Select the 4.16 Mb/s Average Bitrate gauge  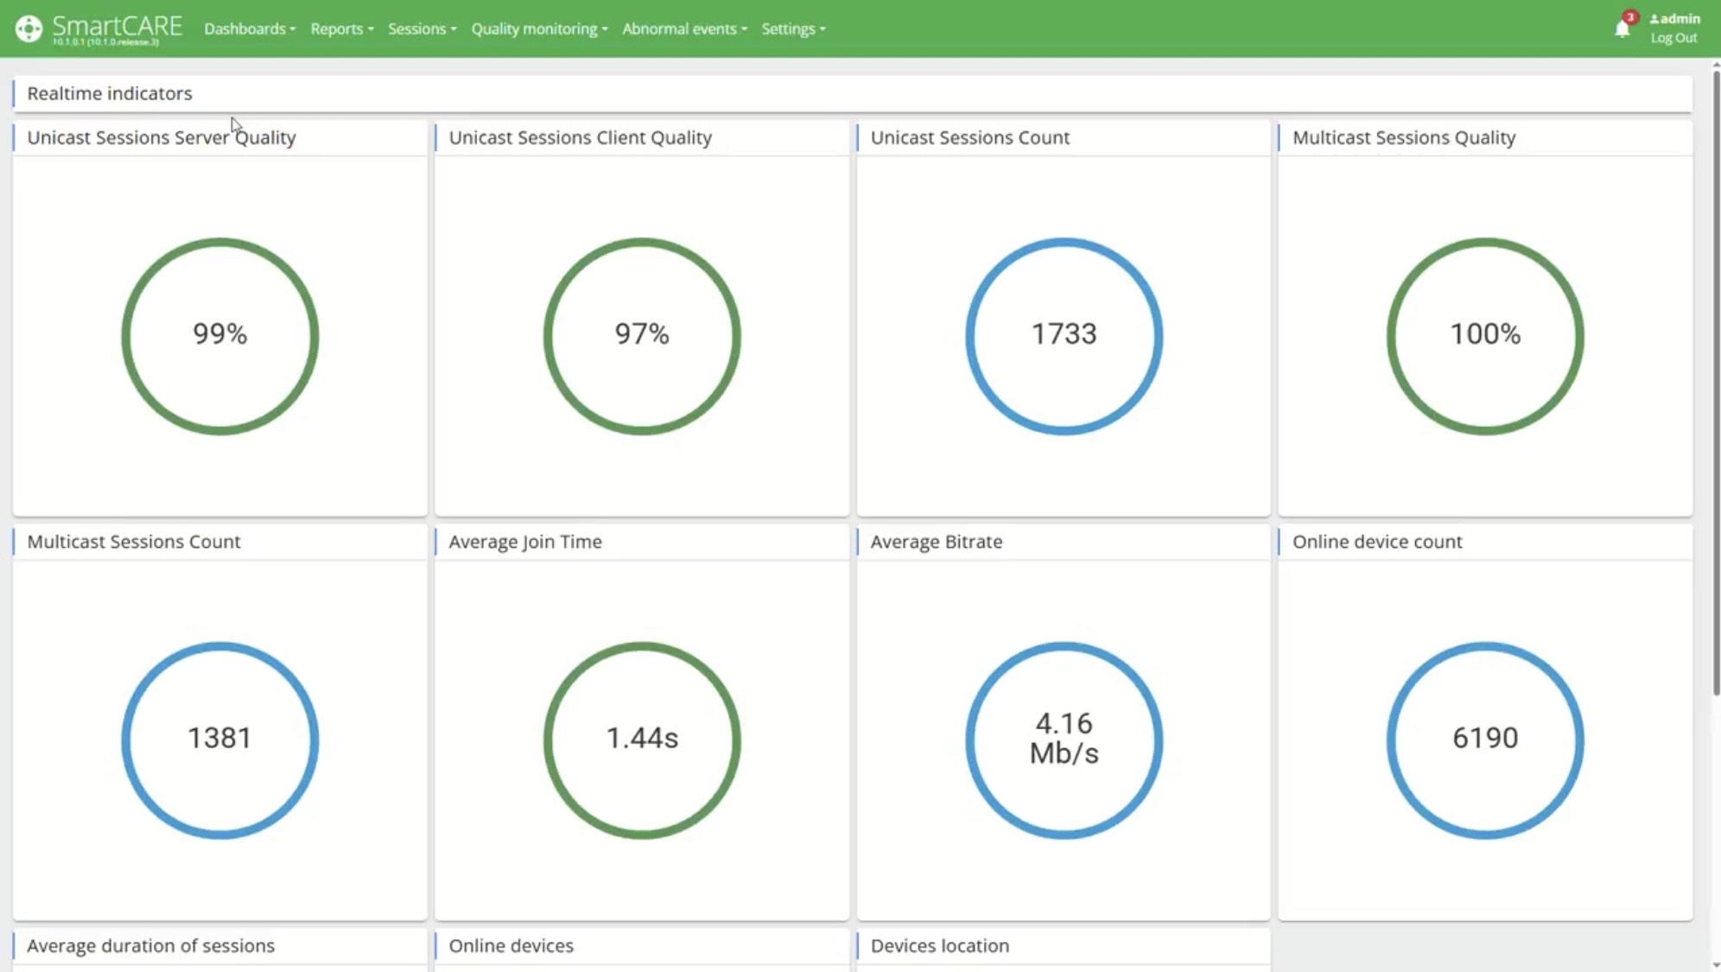tap(1064, 740)
